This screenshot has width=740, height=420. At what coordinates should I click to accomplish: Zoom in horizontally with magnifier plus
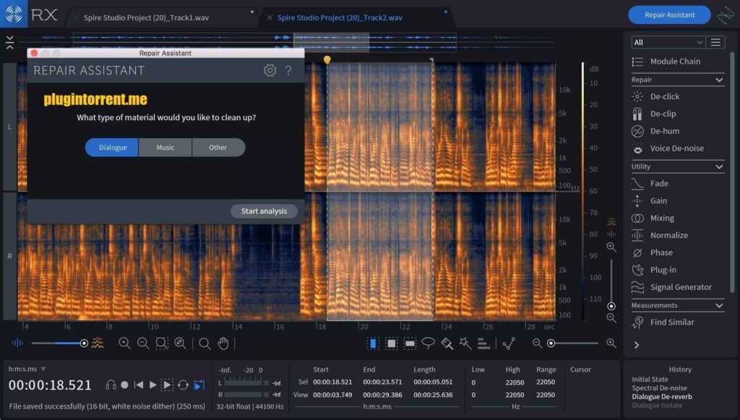(x=611, y=343)
